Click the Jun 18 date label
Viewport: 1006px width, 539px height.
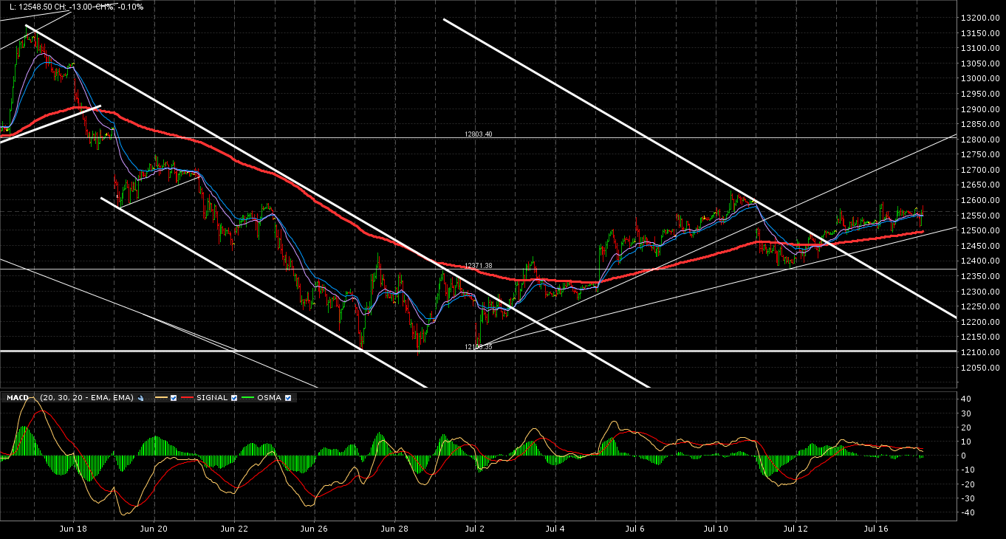pyautogui.click(x=74, y=529)
